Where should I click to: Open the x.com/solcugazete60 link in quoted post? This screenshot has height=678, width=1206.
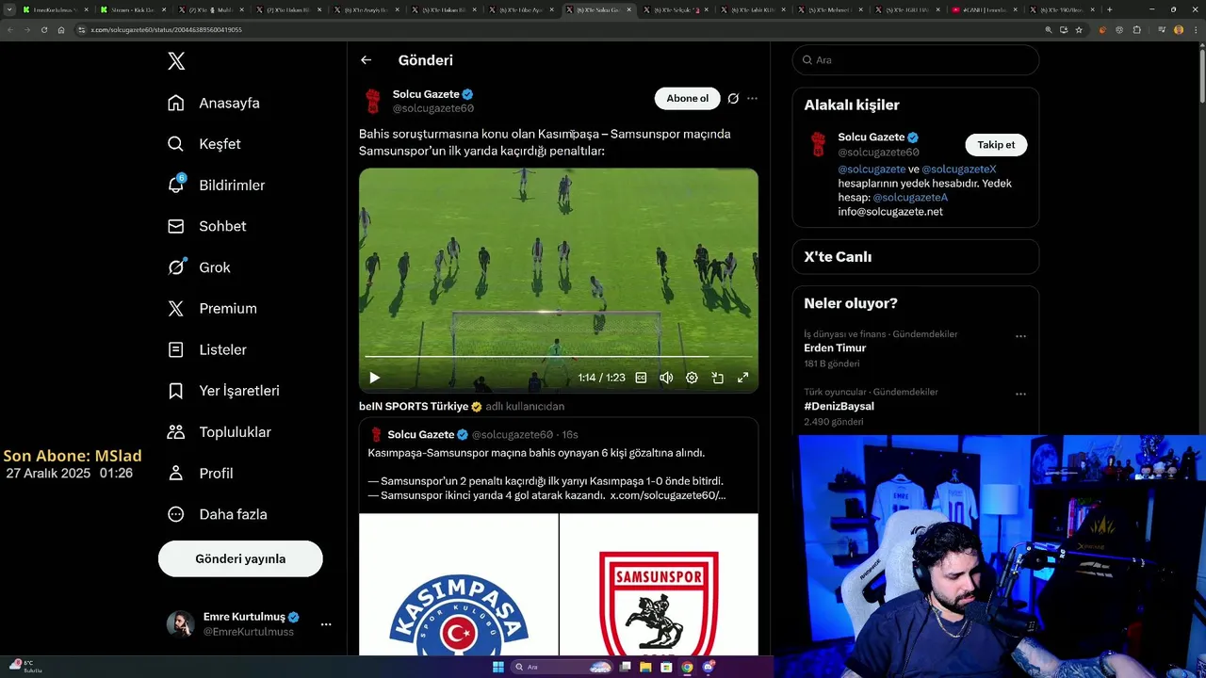[x=668, y=495]
